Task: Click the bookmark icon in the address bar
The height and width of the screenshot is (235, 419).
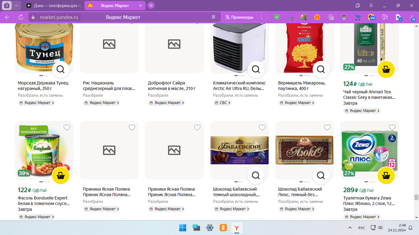Action: click(213, 17)
